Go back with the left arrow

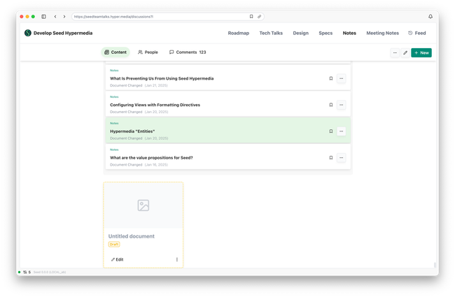pos(55,16)
